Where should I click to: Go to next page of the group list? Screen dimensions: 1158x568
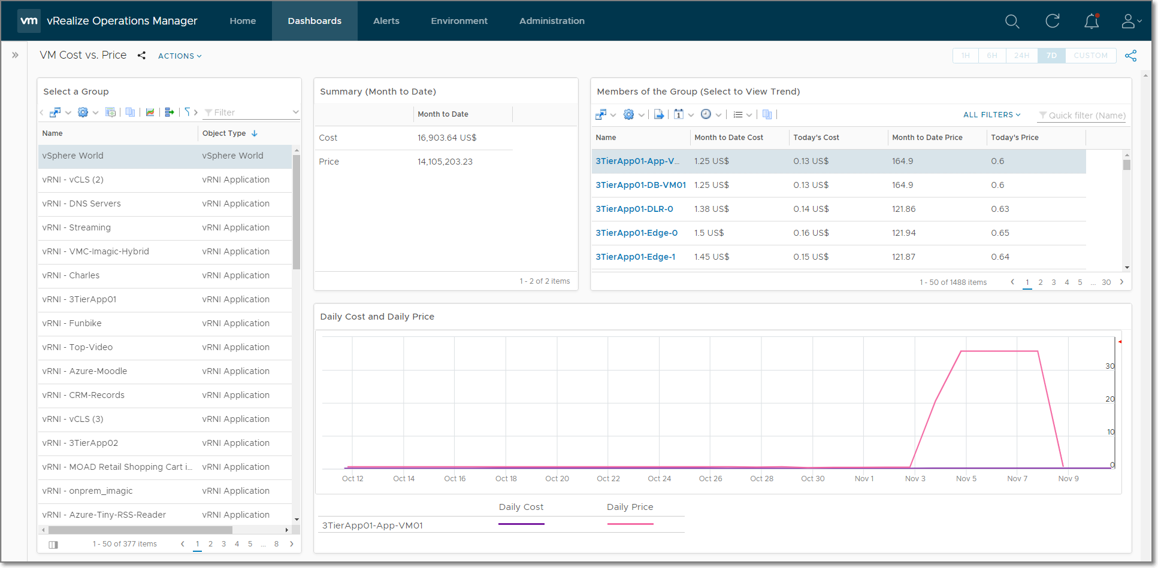(x=292, y=544)
